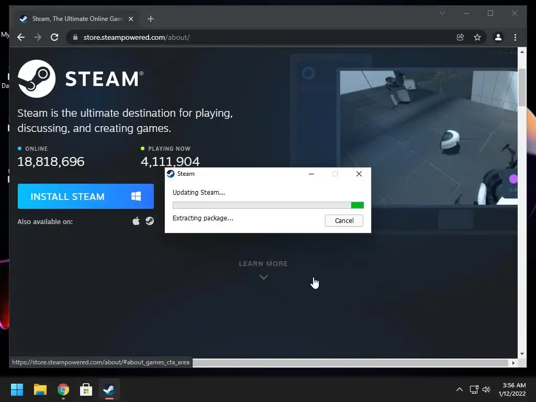Click the Portal gameplay video thumbnail

[428, 138]
